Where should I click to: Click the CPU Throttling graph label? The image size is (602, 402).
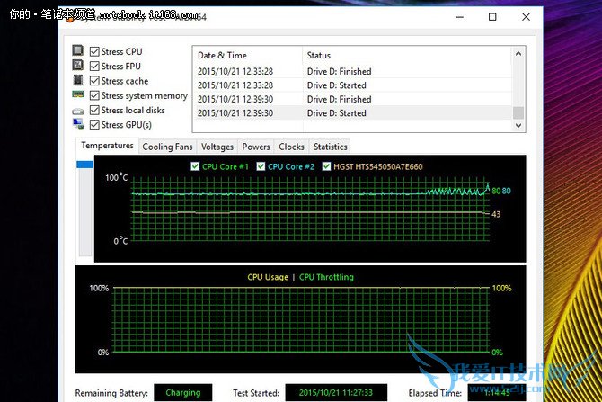coord(326,277)
